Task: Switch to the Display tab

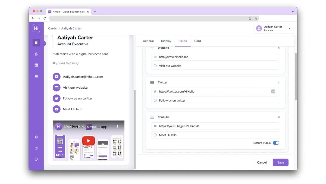Action: click(166, 41)
